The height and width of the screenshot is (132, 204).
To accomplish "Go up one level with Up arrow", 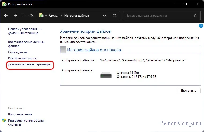I will (x=31, y=16).
